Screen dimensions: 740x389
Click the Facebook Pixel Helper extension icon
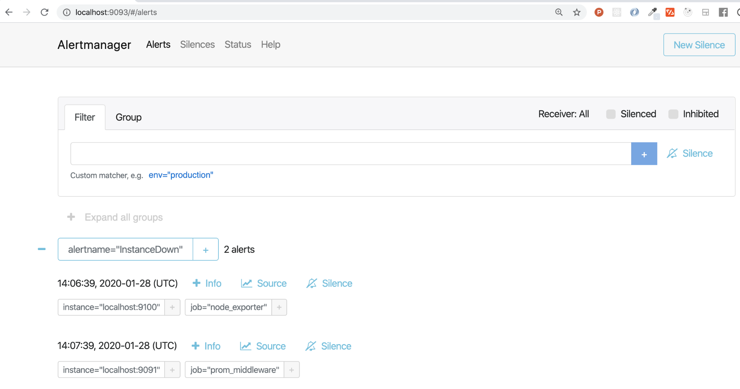723,12
